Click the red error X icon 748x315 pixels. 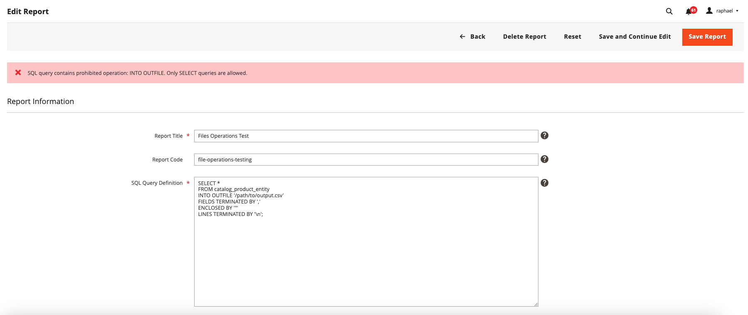[x=18, y=72]
